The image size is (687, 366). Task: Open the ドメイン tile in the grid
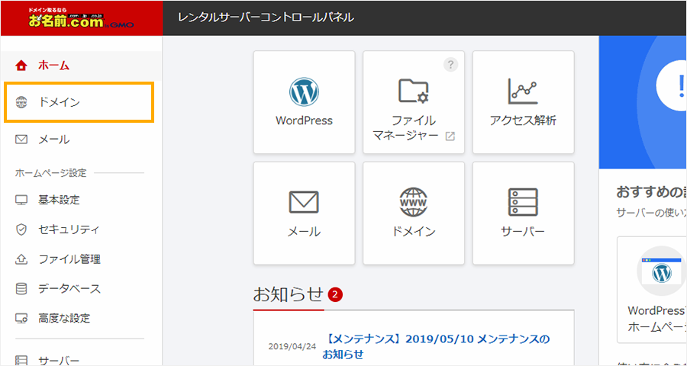[414, 213]
